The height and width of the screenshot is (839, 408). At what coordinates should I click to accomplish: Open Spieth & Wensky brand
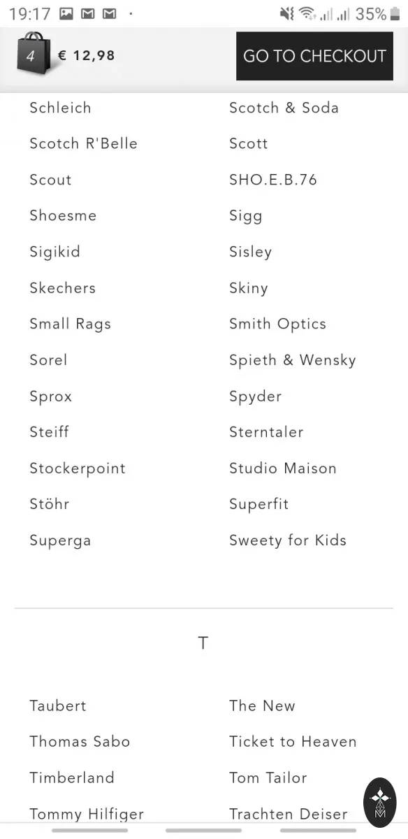click(x=293, y=360)
